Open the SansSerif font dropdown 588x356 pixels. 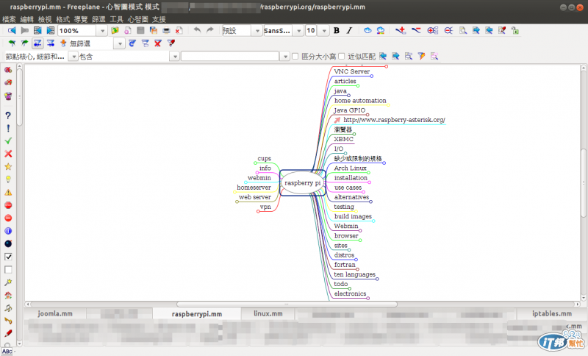click(x=298, y=31)
